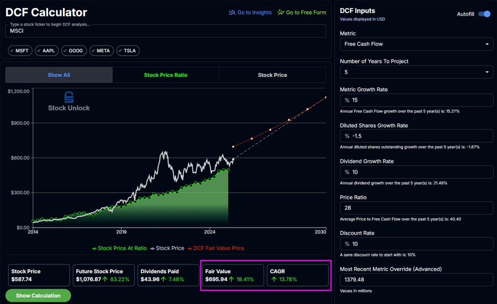Click the Diluted Shares Growth Rate input
The height and width of the screenshot is (304, 497).
(416, 136)
